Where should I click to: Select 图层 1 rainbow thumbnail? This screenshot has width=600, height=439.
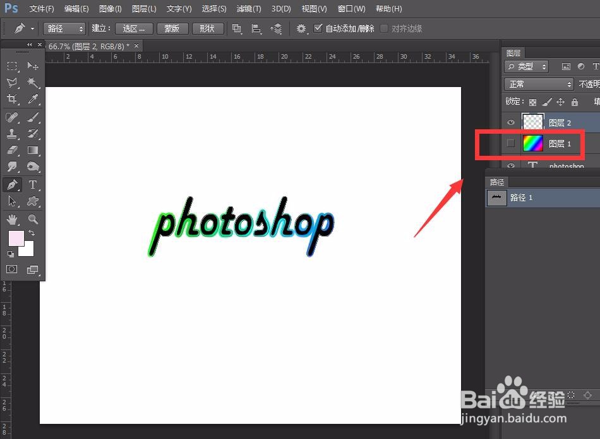click(x=532, y=143)
